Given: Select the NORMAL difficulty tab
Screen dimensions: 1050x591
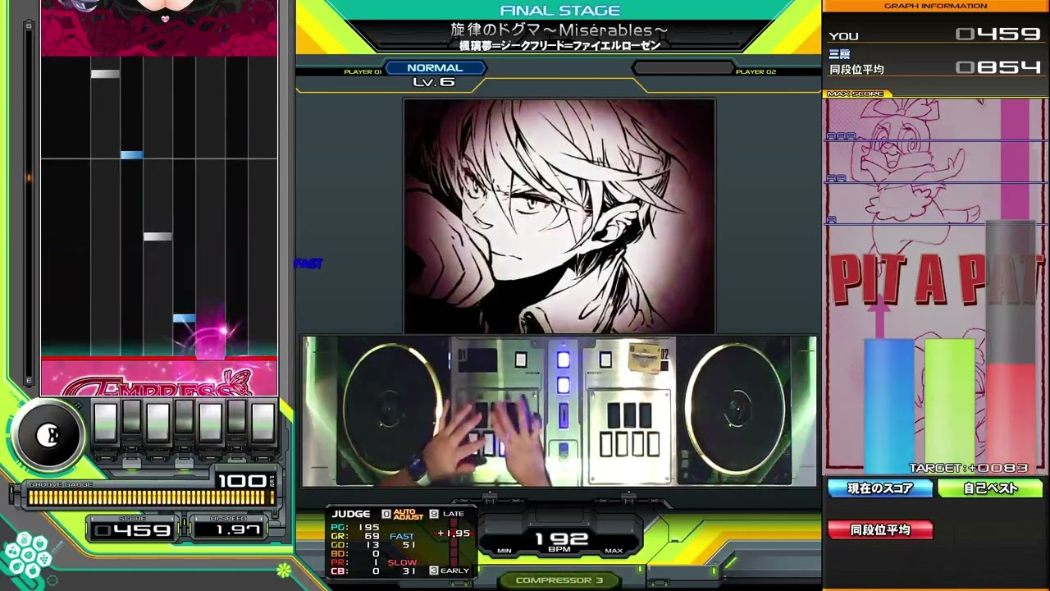Looking at the screenshot, I should (435, 68).
